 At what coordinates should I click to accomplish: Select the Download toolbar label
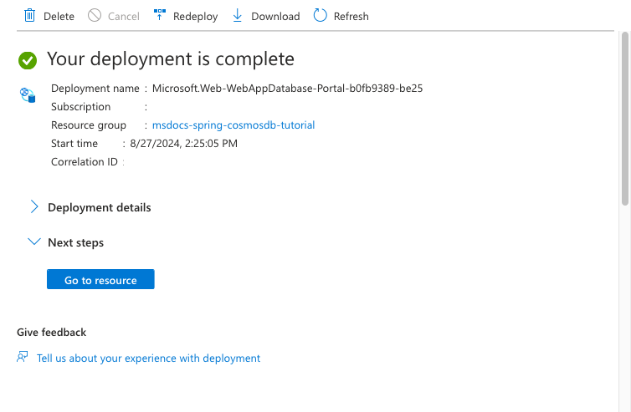pyautogui.click(x=275, y=17)
